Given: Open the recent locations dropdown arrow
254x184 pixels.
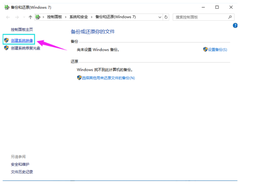Looking at the screenshot, I should pos(24,17).
